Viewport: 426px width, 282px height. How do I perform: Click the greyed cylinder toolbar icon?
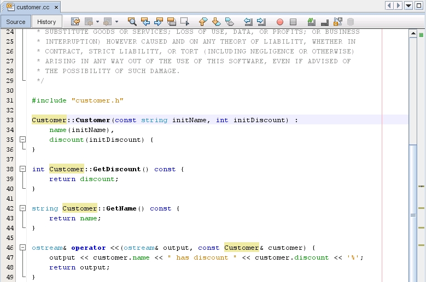tap(351, 22)
